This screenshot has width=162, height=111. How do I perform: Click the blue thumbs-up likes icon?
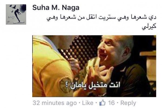click(x=102, y=103)
